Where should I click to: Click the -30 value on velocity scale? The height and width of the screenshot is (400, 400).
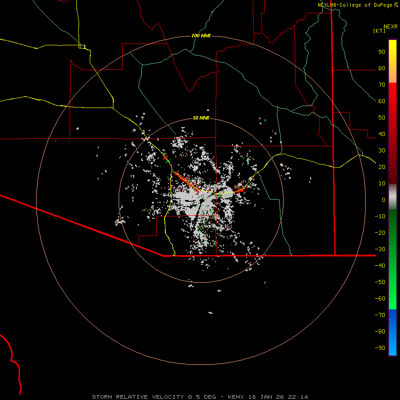(x=380, y=249)
